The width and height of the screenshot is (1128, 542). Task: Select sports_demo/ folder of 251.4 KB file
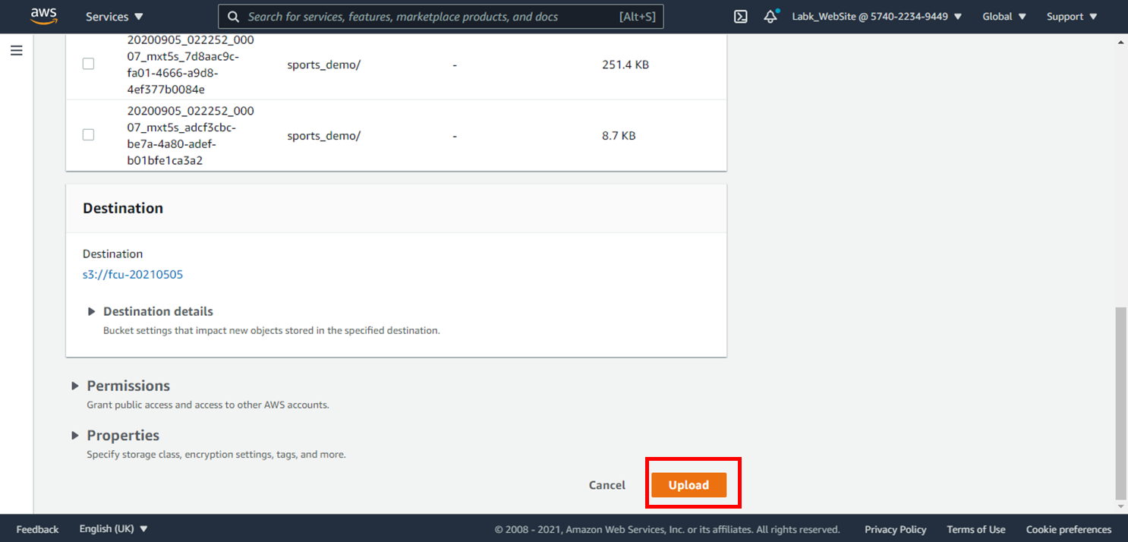(324, 65)
